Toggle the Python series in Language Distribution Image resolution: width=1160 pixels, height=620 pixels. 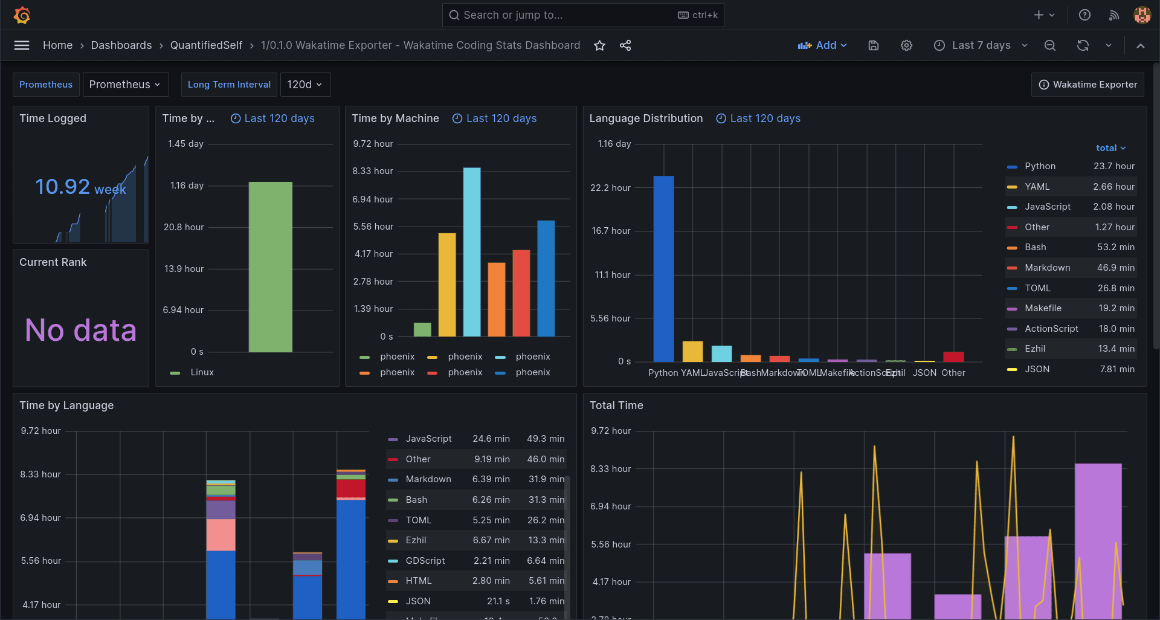click(1040, 166)
